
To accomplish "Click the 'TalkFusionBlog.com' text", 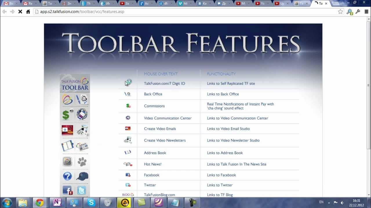I will (159, 195).
